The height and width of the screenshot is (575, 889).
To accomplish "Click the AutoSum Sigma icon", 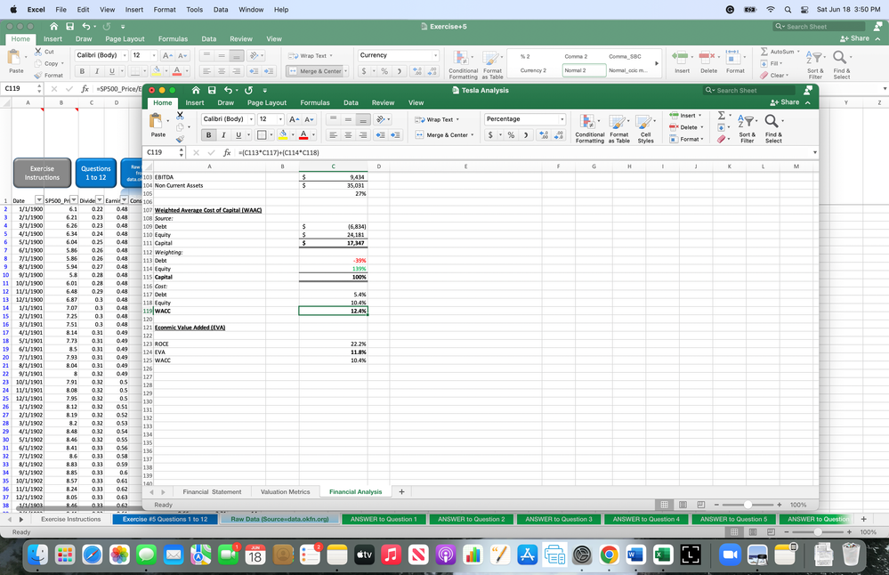I will [721, 116].
